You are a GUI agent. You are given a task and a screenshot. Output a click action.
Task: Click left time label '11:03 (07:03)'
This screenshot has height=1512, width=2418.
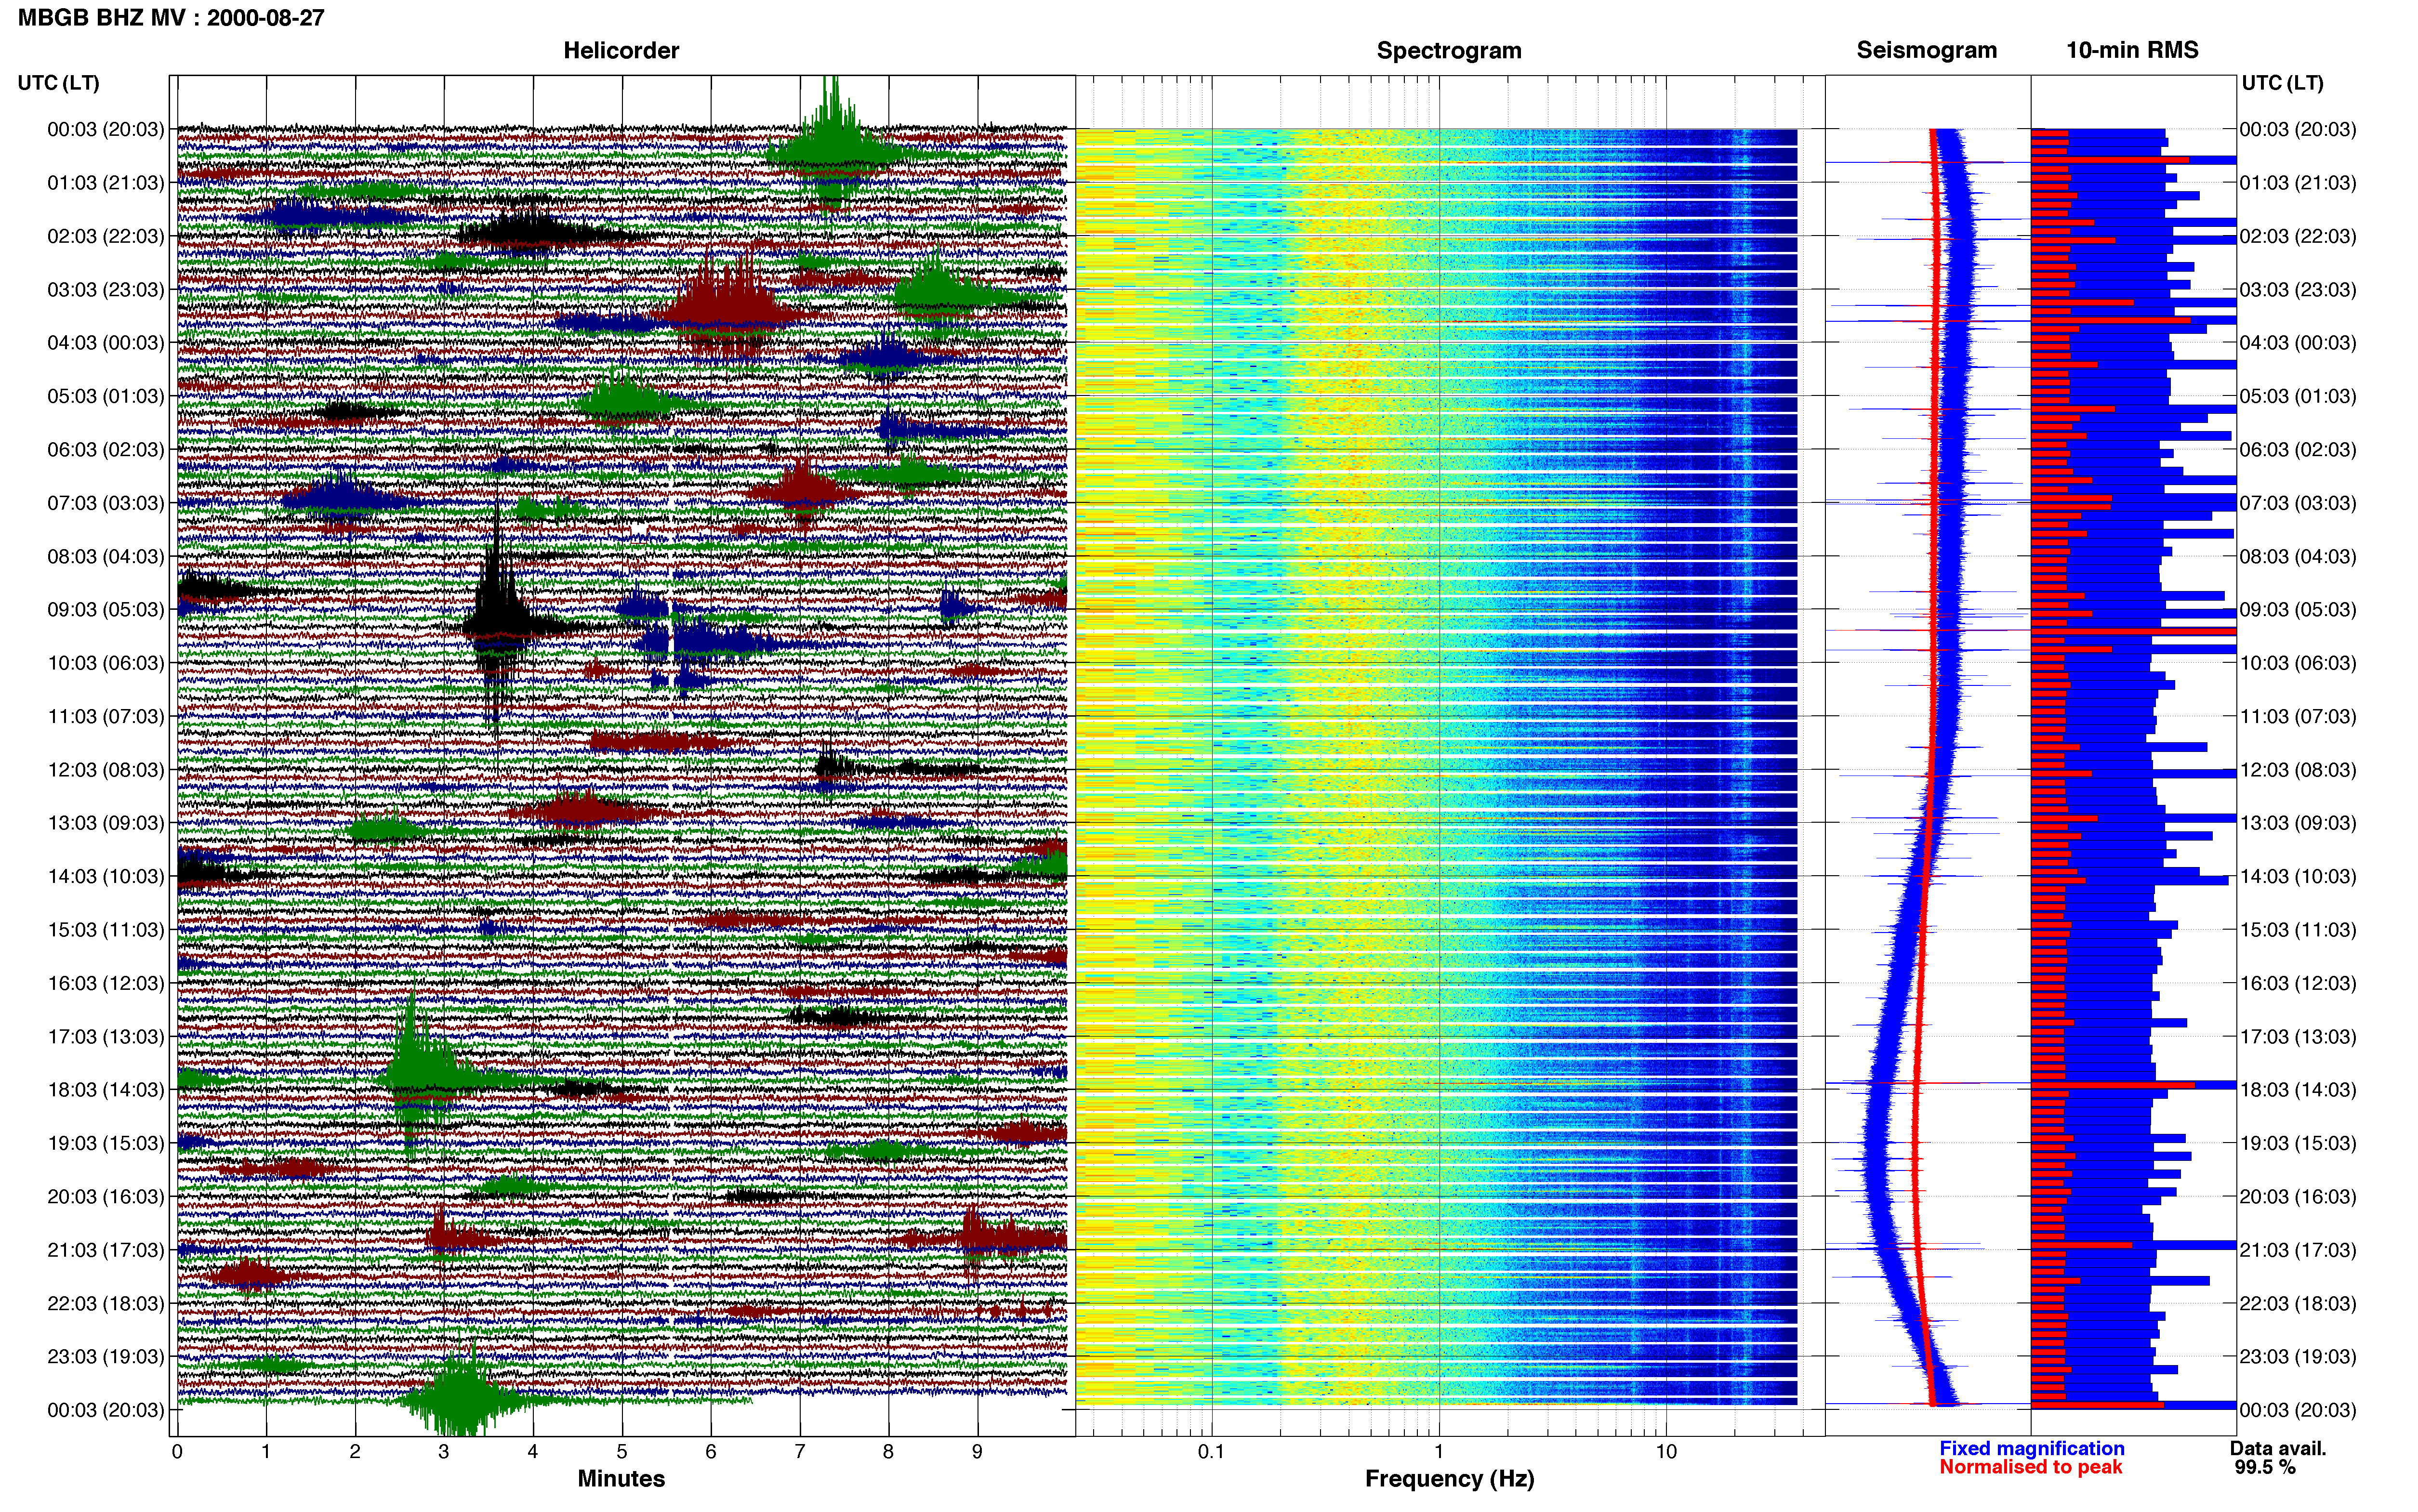point(105,716)
